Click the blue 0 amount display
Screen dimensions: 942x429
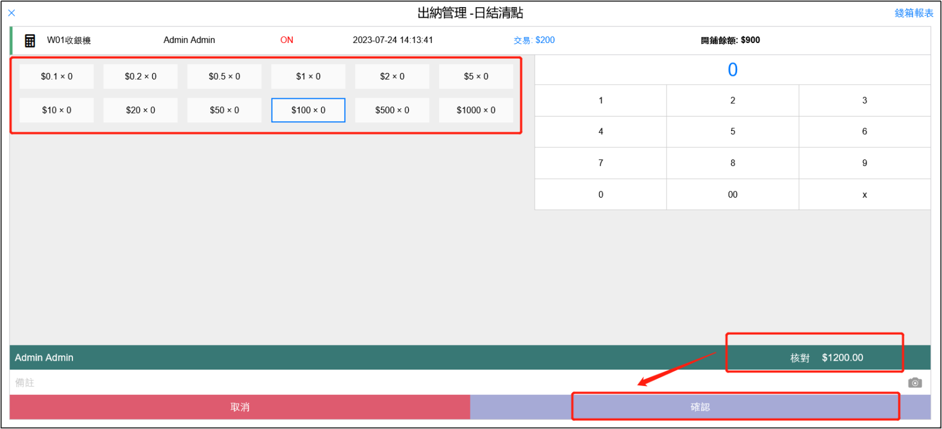click(x=732, y=70)
